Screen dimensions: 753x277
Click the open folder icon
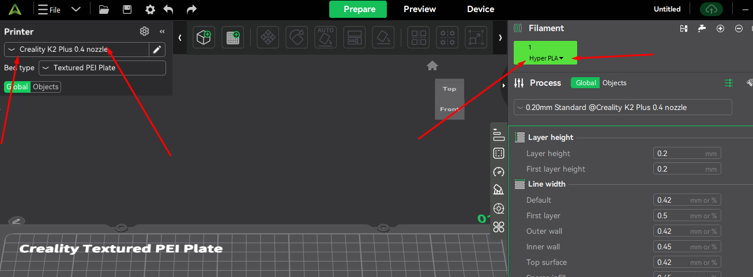point(104,9)
